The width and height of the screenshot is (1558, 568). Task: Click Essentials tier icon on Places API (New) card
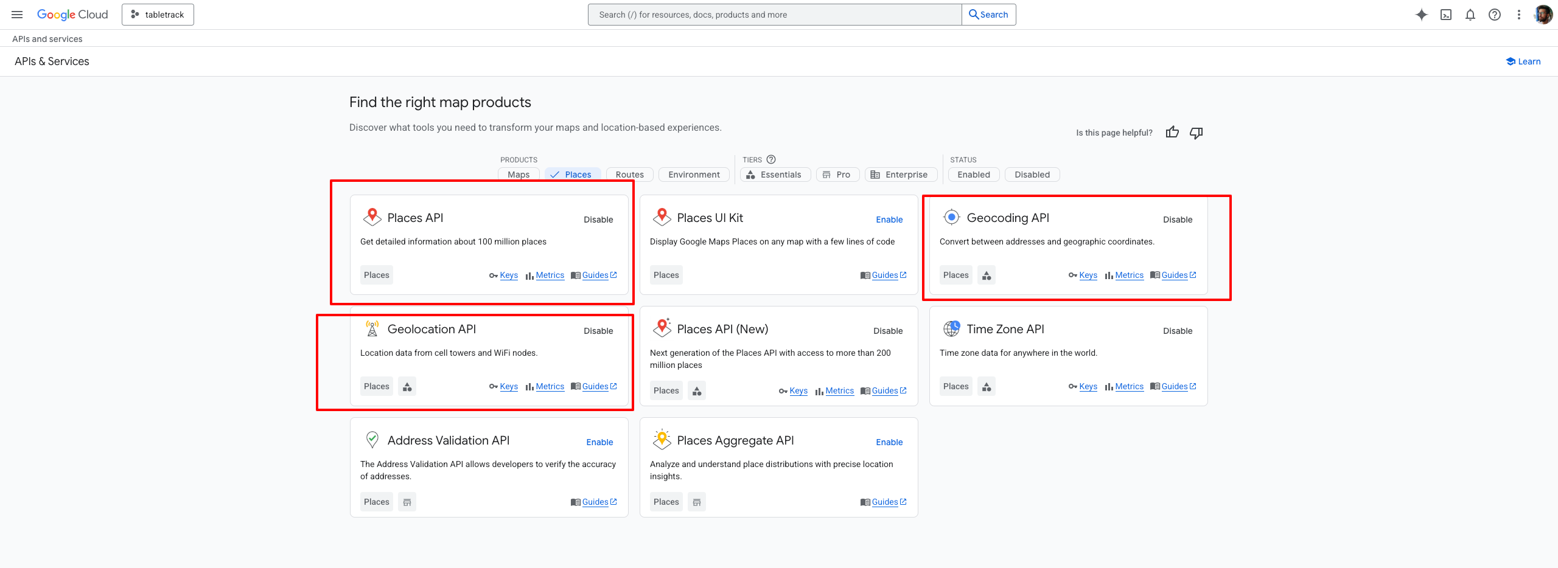[697, 391]
